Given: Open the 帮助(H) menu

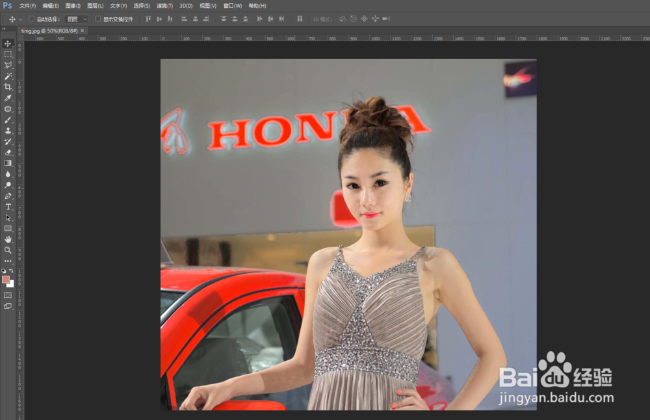Looking at the screenshot, I should [x=257, y=6].
